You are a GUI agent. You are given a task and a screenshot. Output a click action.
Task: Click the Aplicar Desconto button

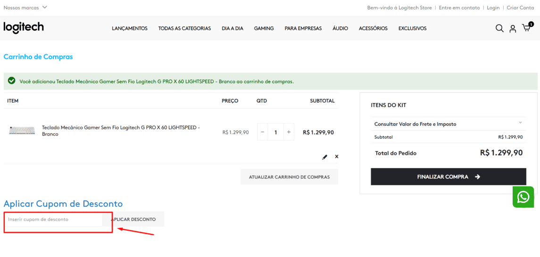(133, 219)
